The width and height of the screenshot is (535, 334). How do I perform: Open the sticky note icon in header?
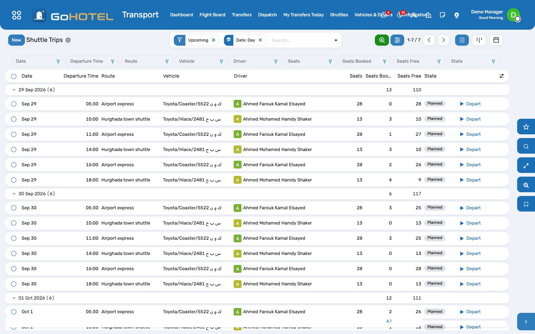click(x=442, y=15)
